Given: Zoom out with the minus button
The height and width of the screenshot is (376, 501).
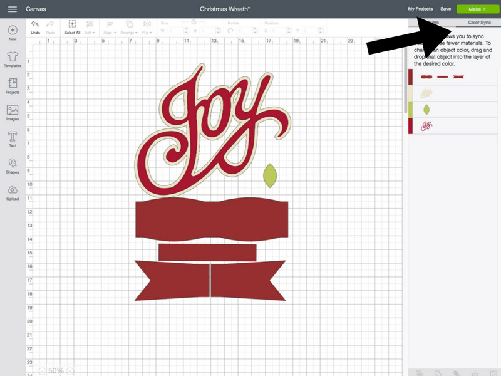Looking at the screenshot, I should pyautogui.click(x=42, y=371).
